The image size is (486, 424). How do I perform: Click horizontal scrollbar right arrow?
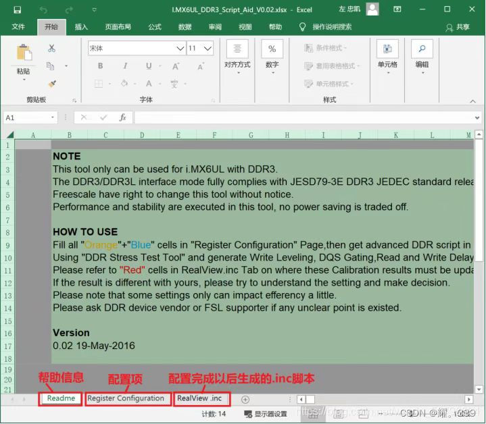pyautogui.click(x=469, y=399)
